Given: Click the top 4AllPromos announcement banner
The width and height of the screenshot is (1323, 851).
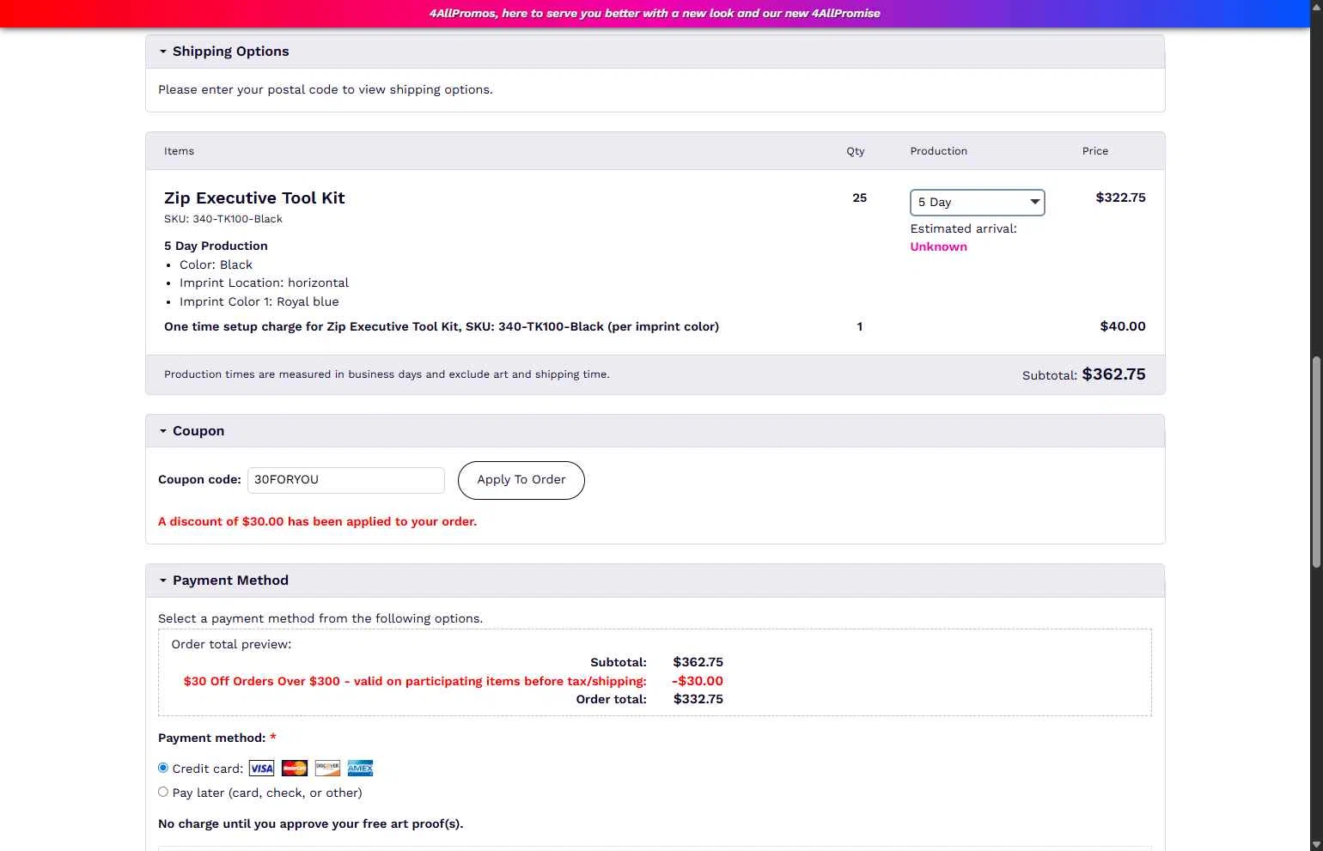Looking at the screenshot, I should click(x=655, y=14).
